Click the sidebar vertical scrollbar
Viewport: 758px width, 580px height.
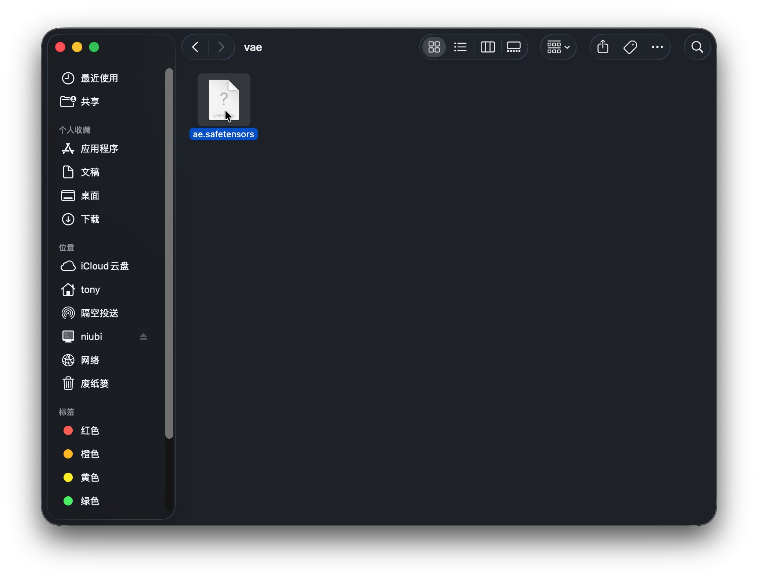[169, 253]
